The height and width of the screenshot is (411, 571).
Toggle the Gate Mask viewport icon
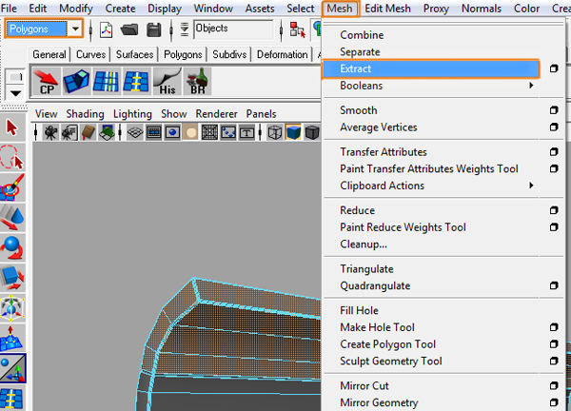click(x=191, y=133)
